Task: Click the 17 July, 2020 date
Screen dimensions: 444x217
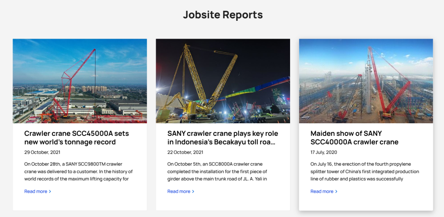Action: click(323, 152)
